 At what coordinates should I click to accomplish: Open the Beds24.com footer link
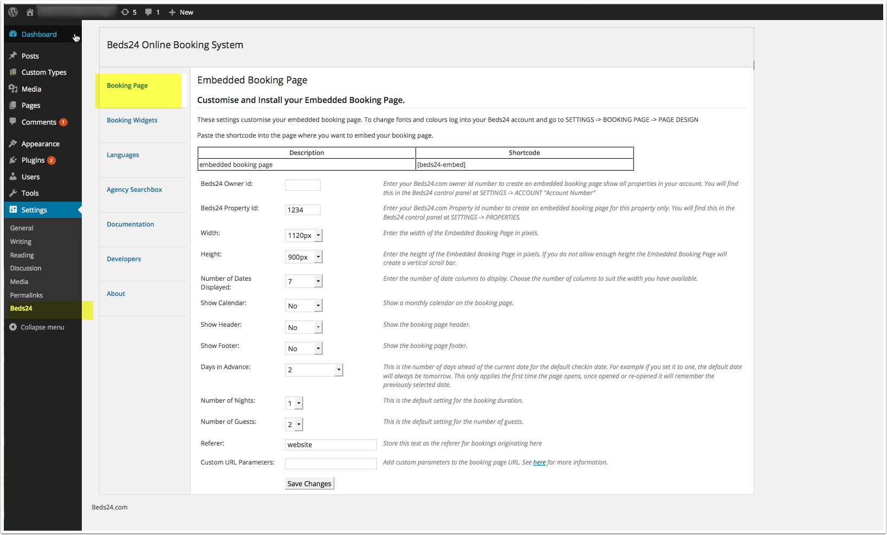(x=109, y=507)
